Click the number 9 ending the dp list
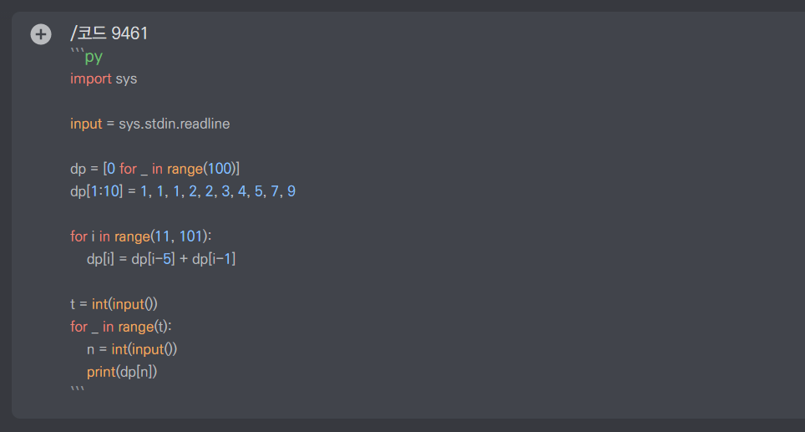The image size is (805, 432). [291, 191]
